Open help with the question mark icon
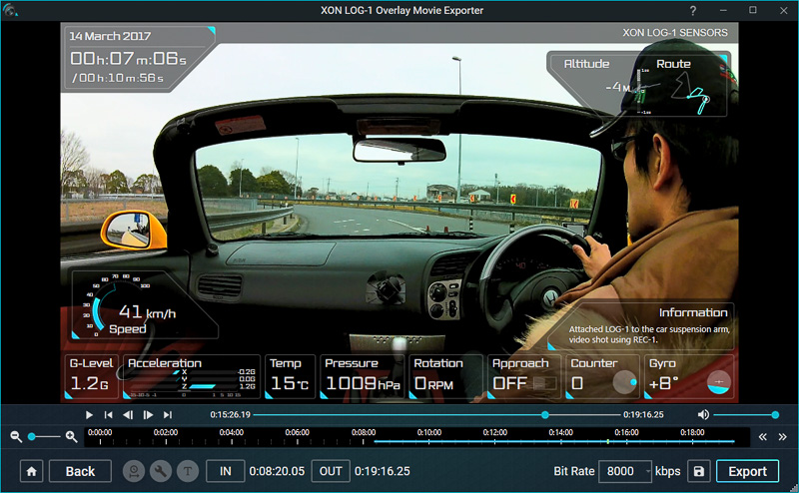This screenshot has width=799, height=493. click(x=692, y=11)
